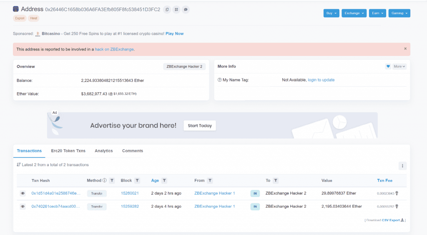Screen dimensions: 427x235
Task: Copy the address to clipboard icon
Action: point(167,10)
